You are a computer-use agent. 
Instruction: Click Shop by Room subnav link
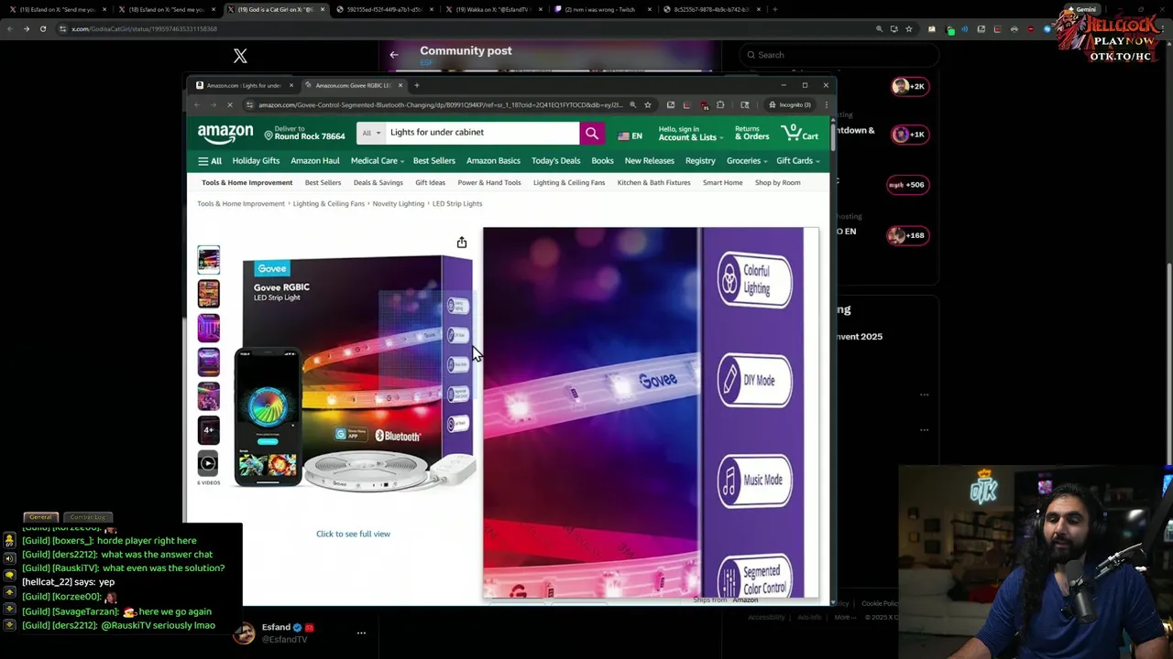click(777, 183)
